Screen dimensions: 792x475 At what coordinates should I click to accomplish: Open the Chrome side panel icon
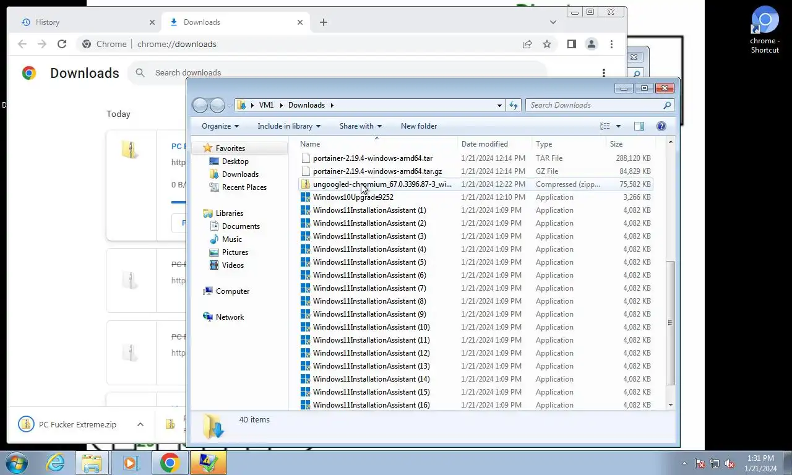(572, 44)
